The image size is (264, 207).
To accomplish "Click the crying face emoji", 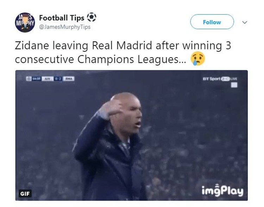I will pyautogui.click(x=198, y=59).
